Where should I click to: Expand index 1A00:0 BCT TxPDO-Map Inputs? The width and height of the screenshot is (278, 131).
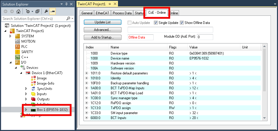[87, 88]
